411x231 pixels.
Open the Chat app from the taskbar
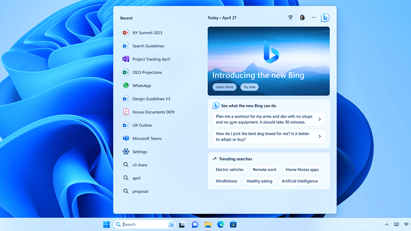195,224
